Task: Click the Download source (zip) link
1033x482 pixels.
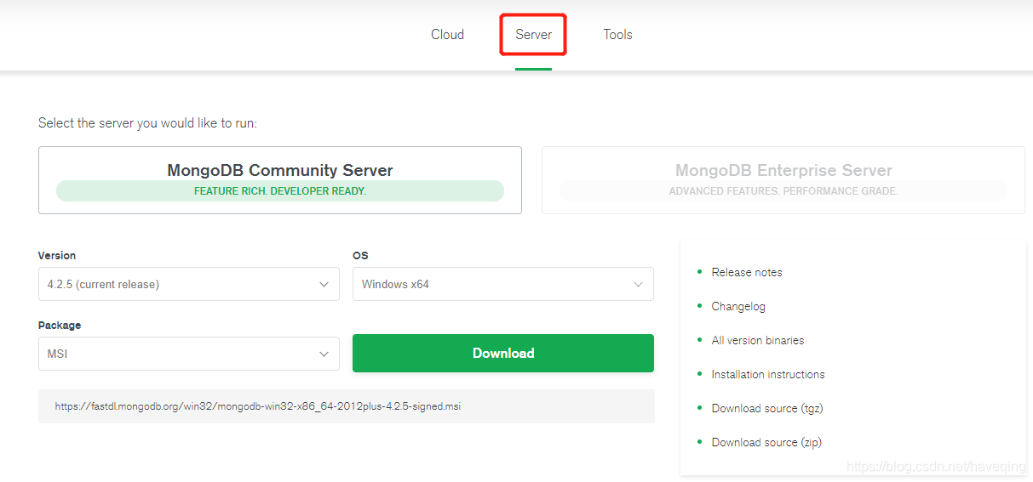Action: point(766,442)
